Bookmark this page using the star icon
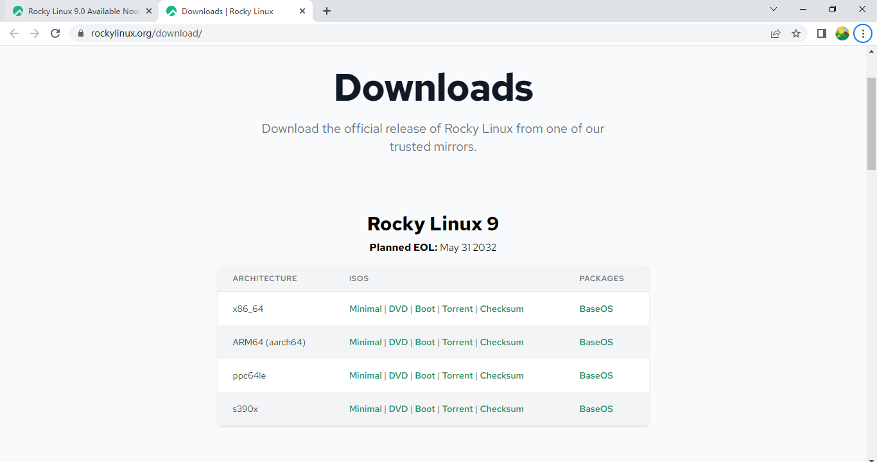Viewport: 877px width, 462px height. pyautogui.click(x=796, y=33)
